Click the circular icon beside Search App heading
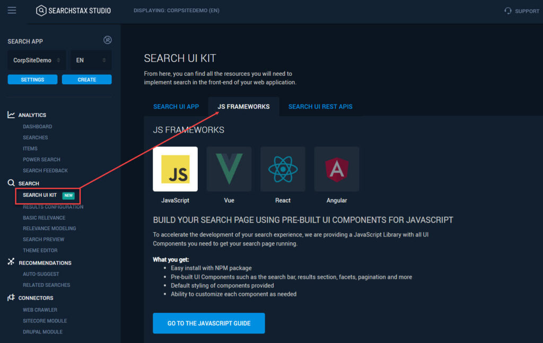 107,40
